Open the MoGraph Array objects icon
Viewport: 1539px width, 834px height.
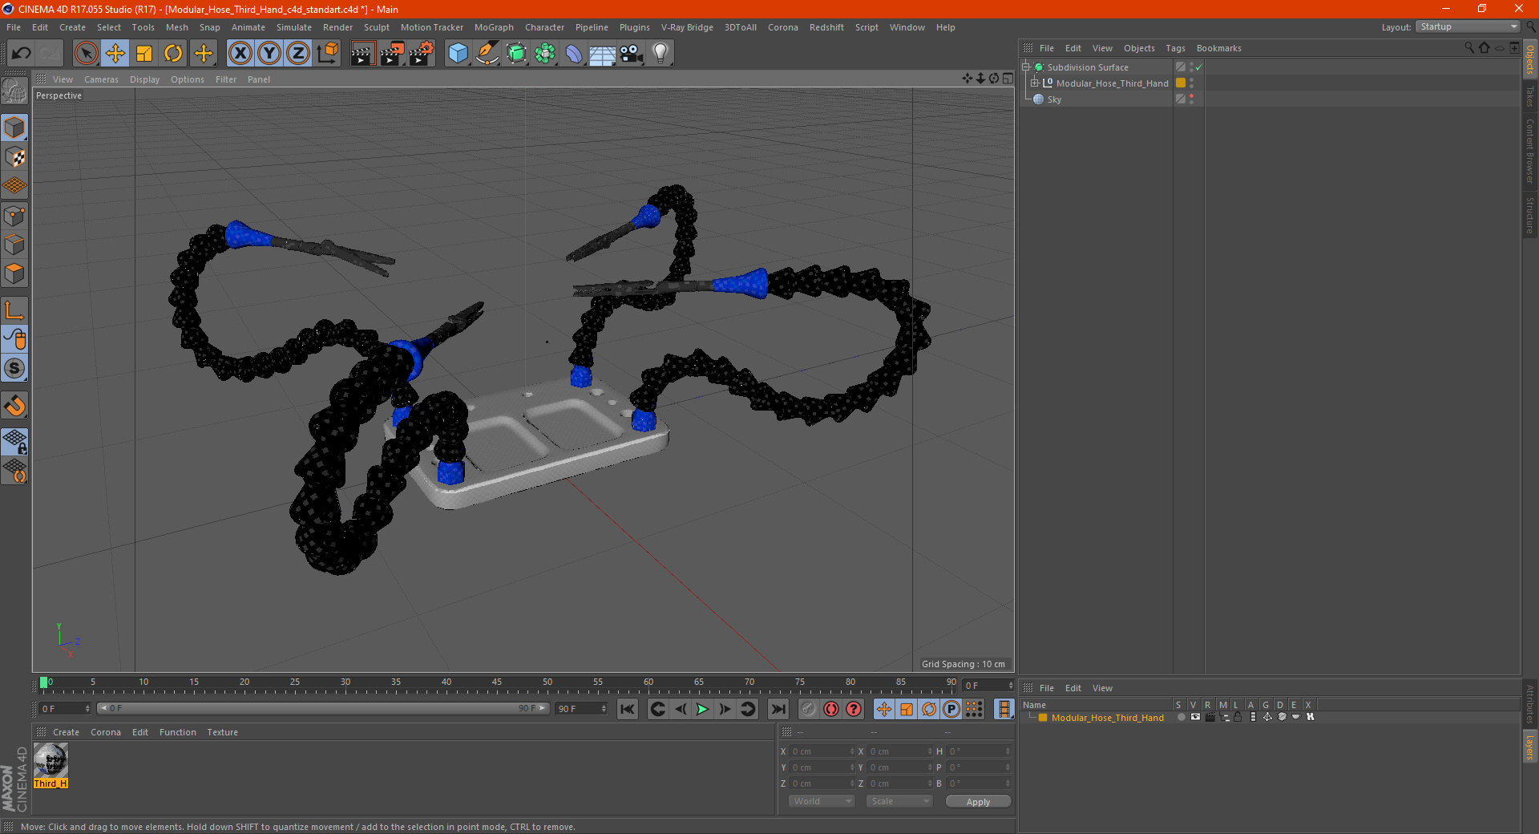546,54
